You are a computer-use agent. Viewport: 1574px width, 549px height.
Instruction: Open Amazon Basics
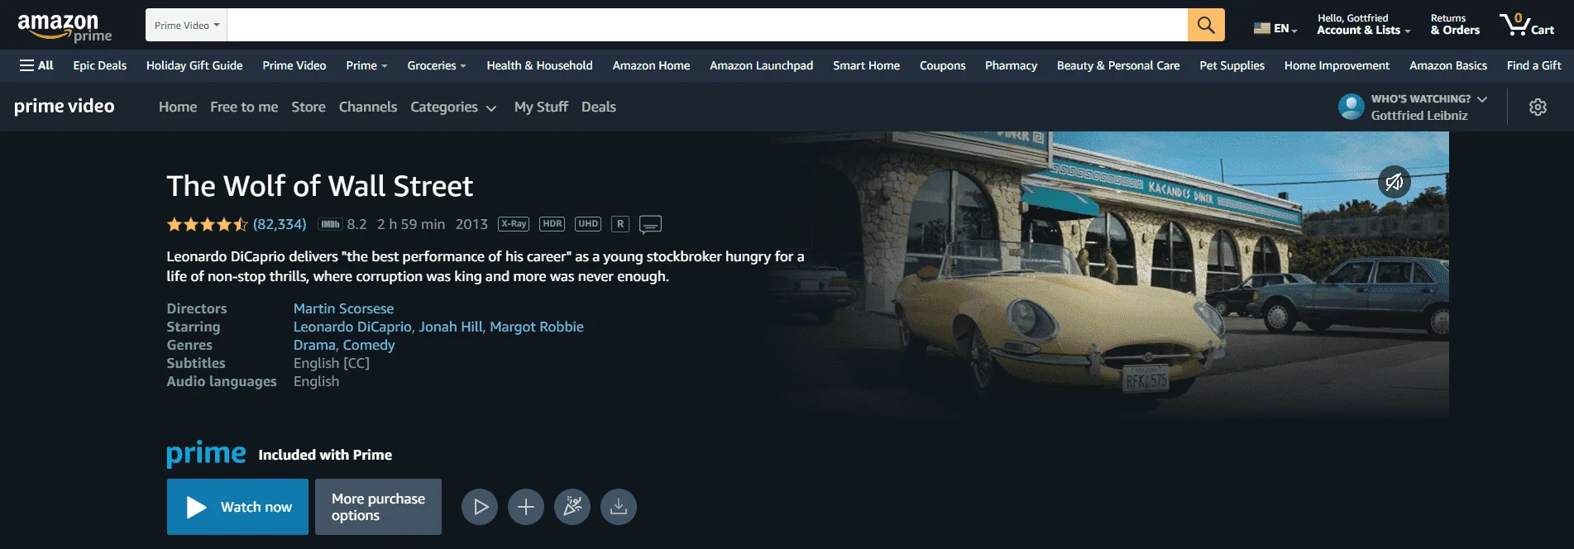click(1448, 65)
